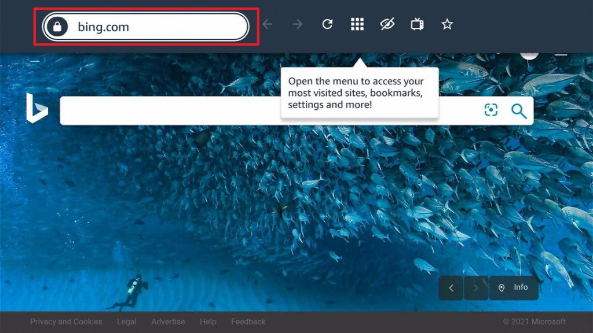Click the TV display icon
593x333 pixels.
point(417,24)
